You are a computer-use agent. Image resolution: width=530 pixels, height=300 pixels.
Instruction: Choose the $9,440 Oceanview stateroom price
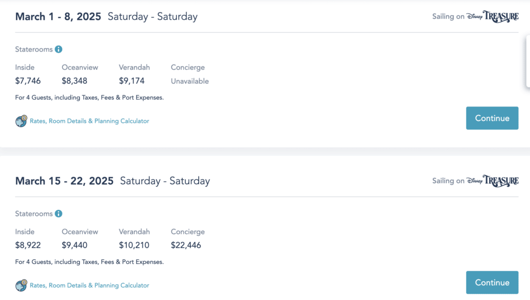coord(75,245)
